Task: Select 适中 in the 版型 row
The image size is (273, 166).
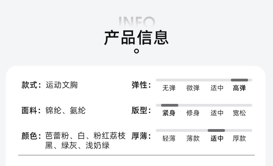Action: pos(217,113)
